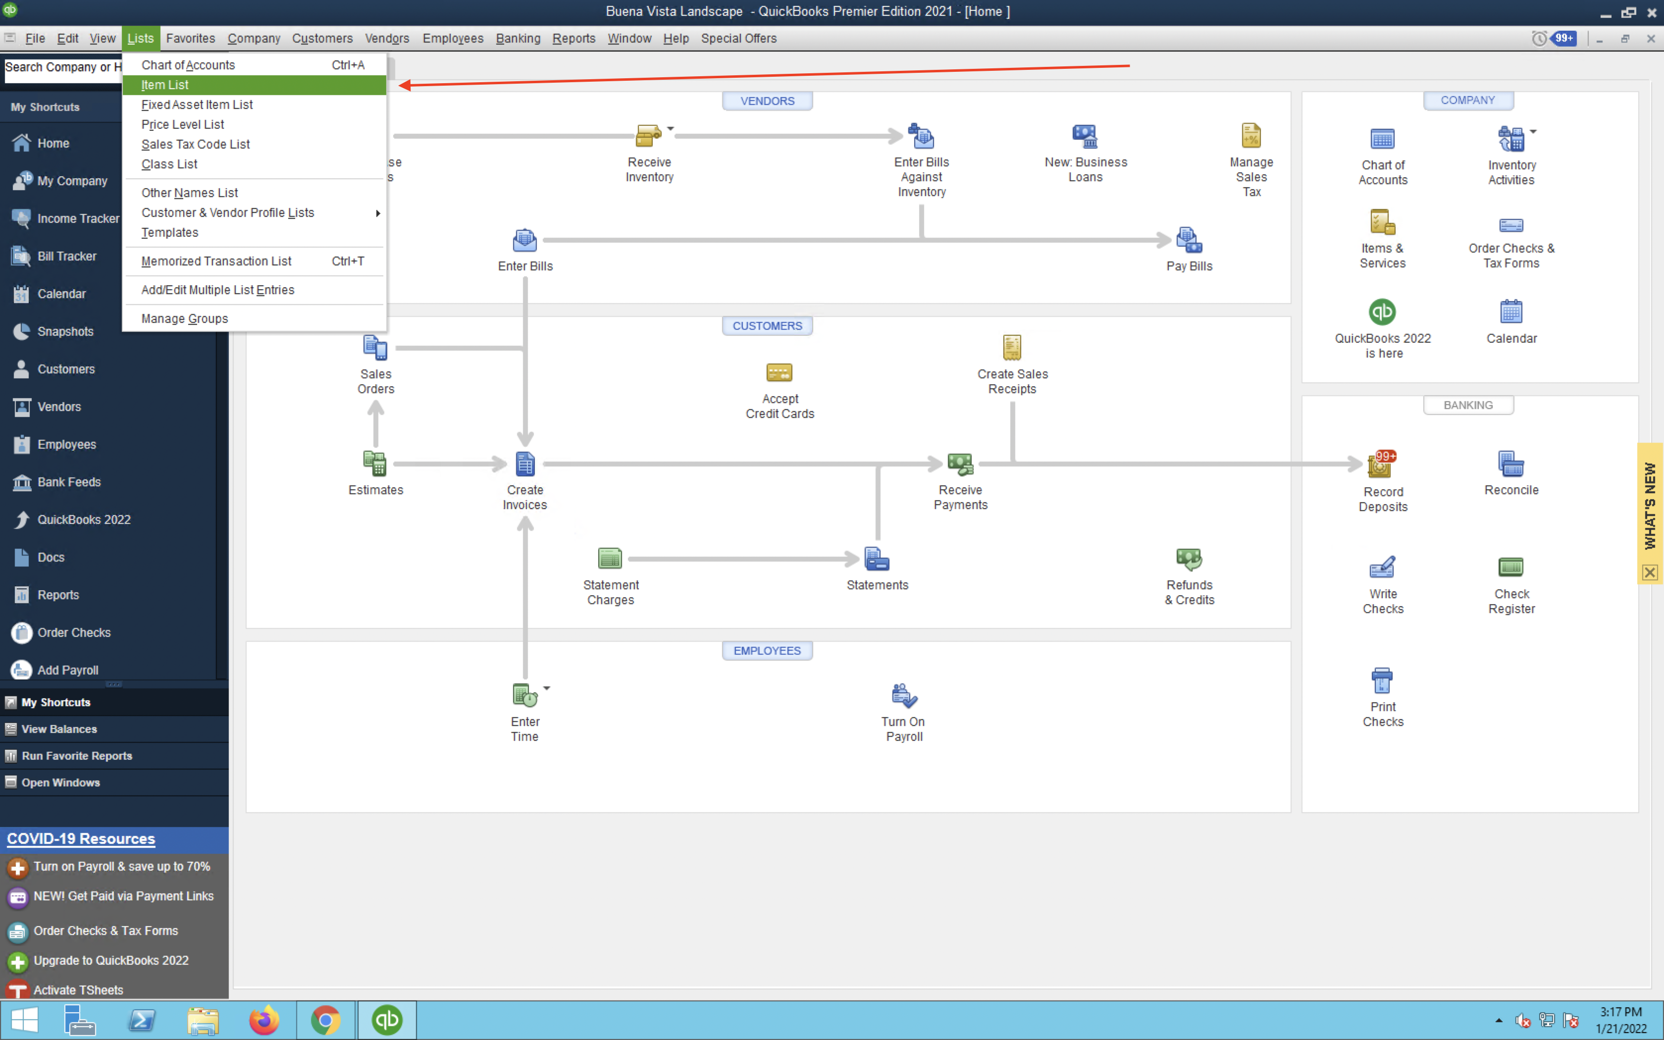This screenshot has height=1040, width=1664.
Task: Open Receive Payments icon
Action: [x=960, y=465]
